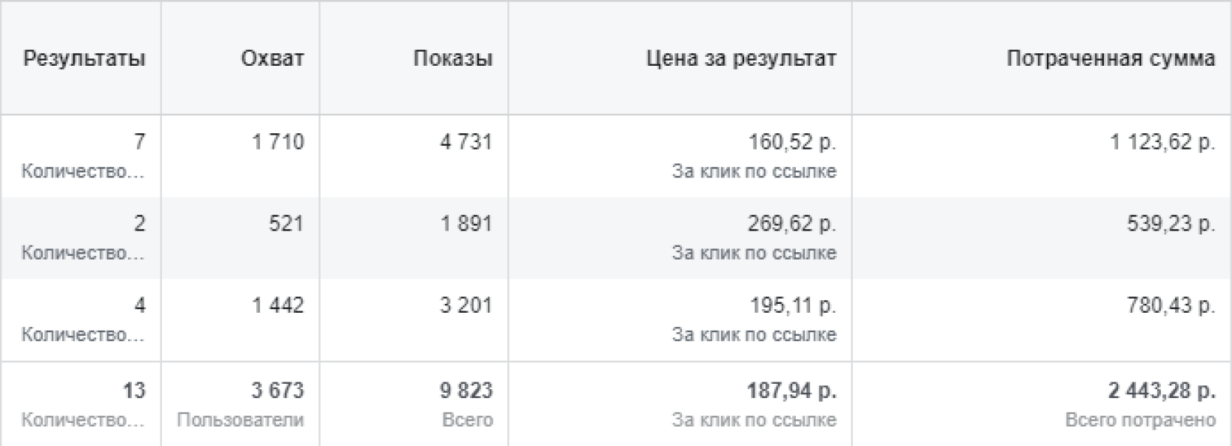The image size is (1232, 446).
Task: Click the spent amount 1 123,62 р.
Action: (x=1162, y=142)
